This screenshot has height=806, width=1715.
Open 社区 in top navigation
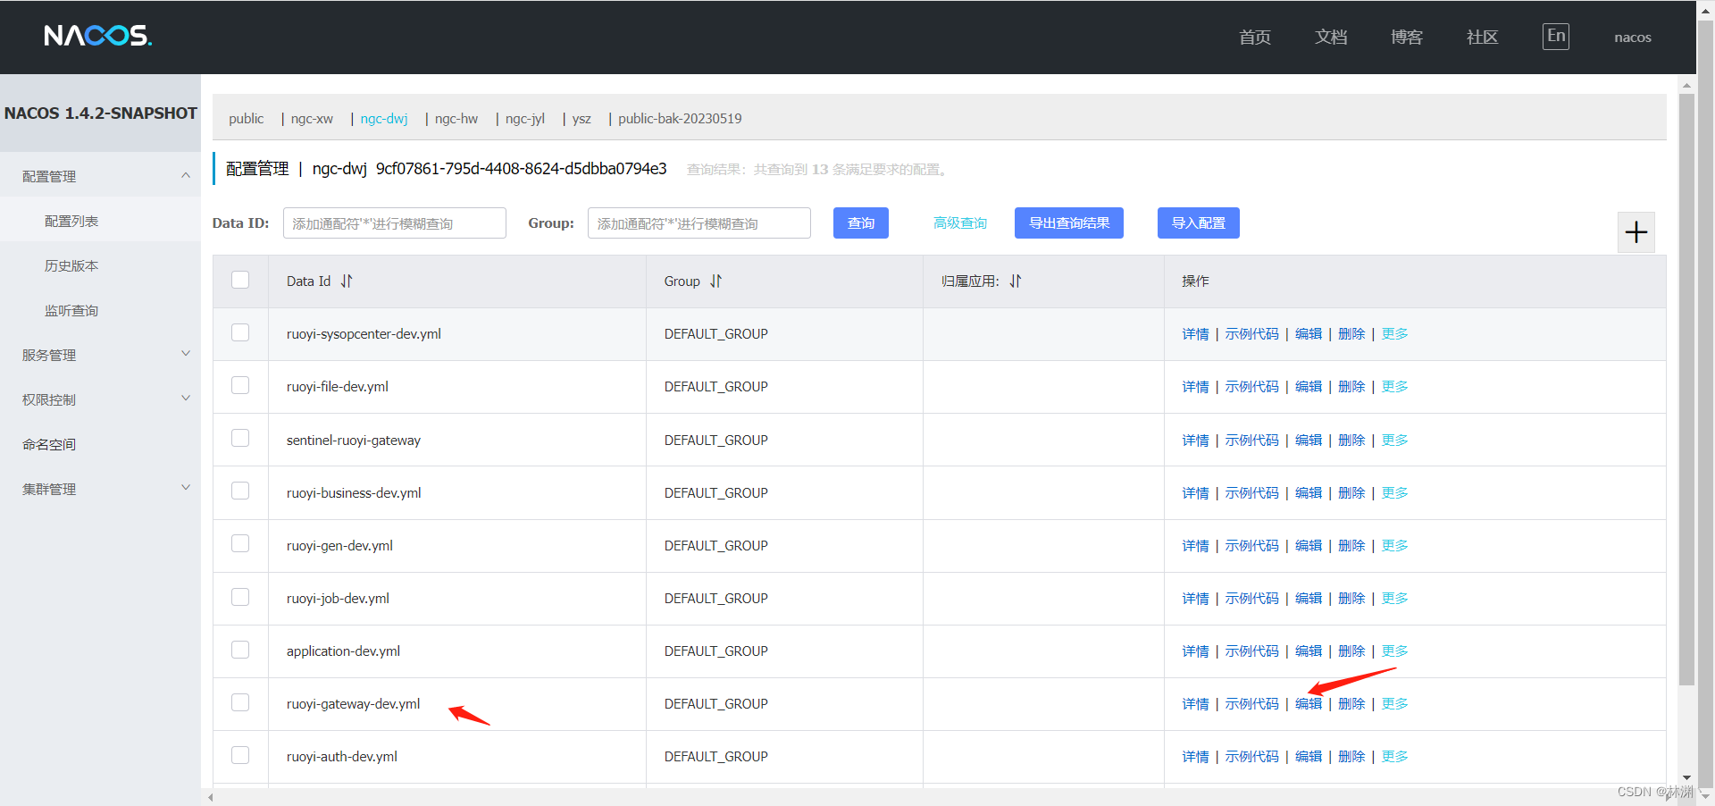tap(1483, 37)
